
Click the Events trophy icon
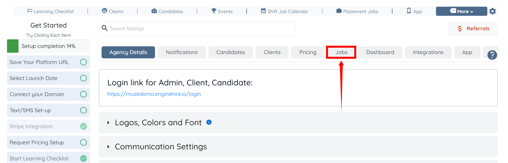click(x=214, y=11)
